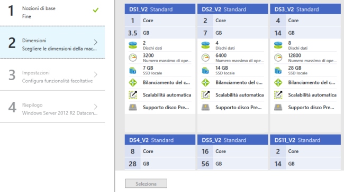This screenshot has width=344, height=192.
Task: Select the DS4_V2 Standard size header
Action: [x=160, y=140]
